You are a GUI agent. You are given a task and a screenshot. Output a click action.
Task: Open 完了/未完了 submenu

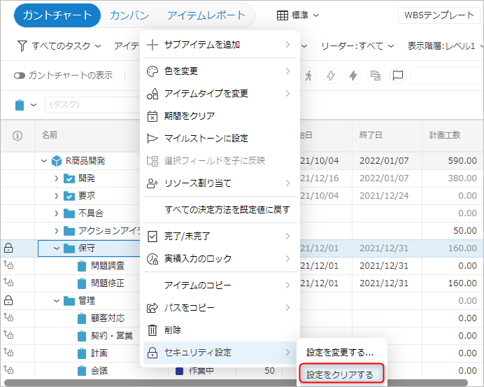[220, 237]
